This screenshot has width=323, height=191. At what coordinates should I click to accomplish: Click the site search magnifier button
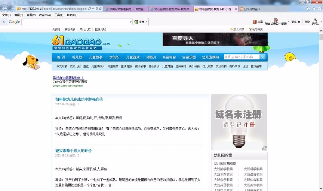coord(262,57)
